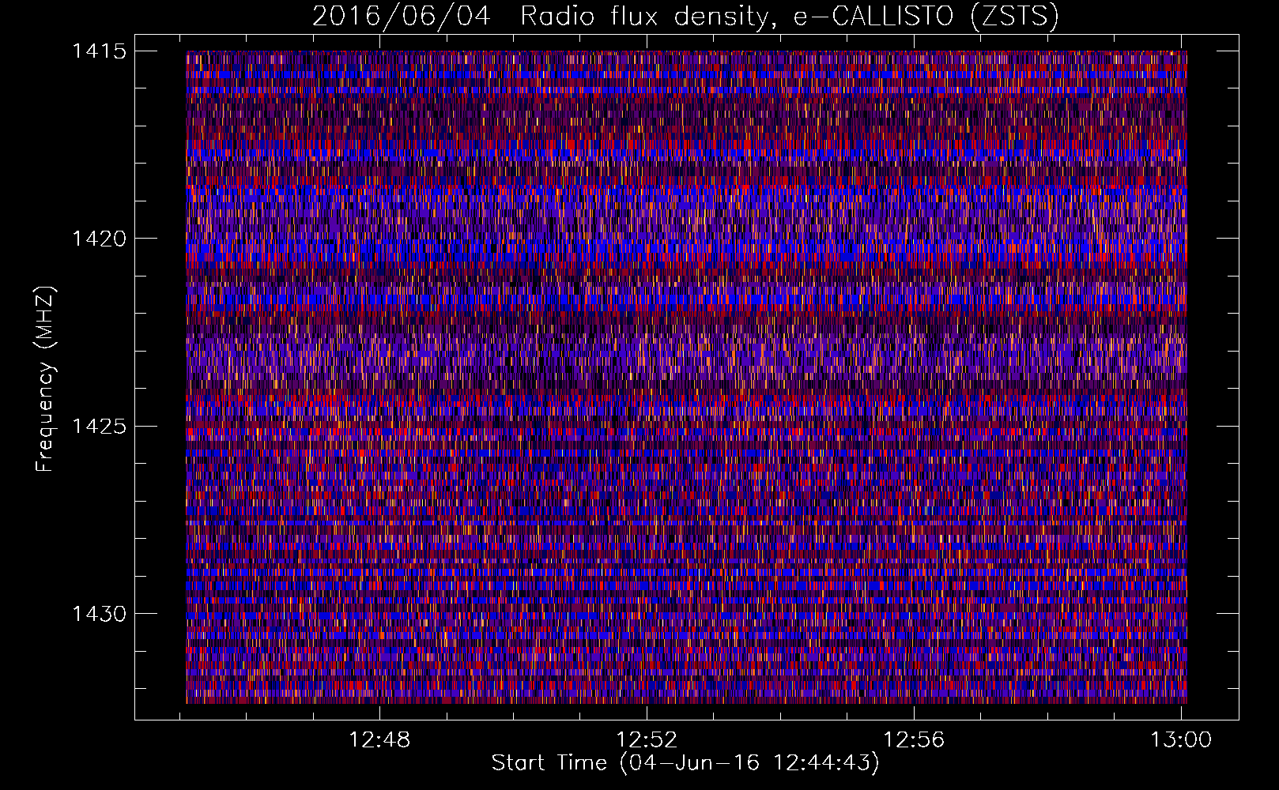
Task: Select the 1420 frequency tick label
Action: click(x=100, y=239)
